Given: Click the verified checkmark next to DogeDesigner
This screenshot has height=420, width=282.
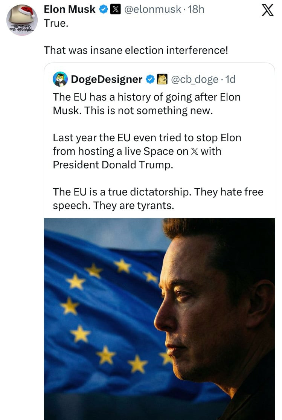Looking at the screenshot, I should 150,79.
